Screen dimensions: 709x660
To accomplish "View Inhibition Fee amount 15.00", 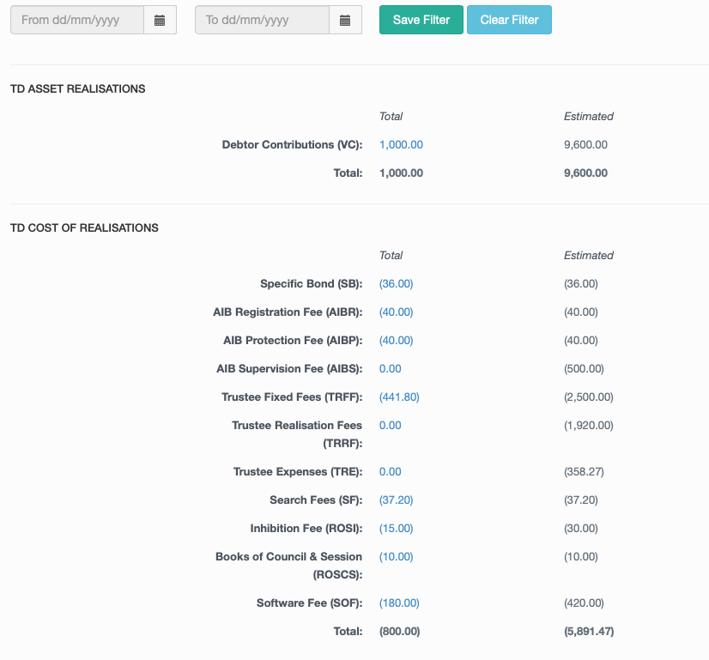I will [x=396, y=528].
